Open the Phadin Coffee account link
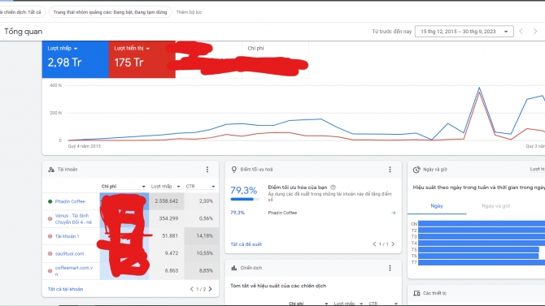The width and height of the screenshot is (545, 306). (70, 201)
